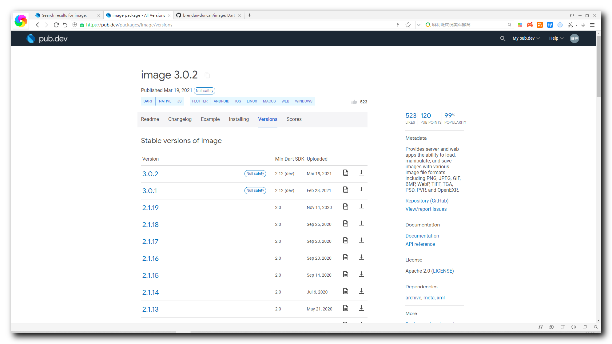Screen dimensions: 612x344
Task: Click the page vertical scrollbar thumb
Action: (x=598, y=66)
